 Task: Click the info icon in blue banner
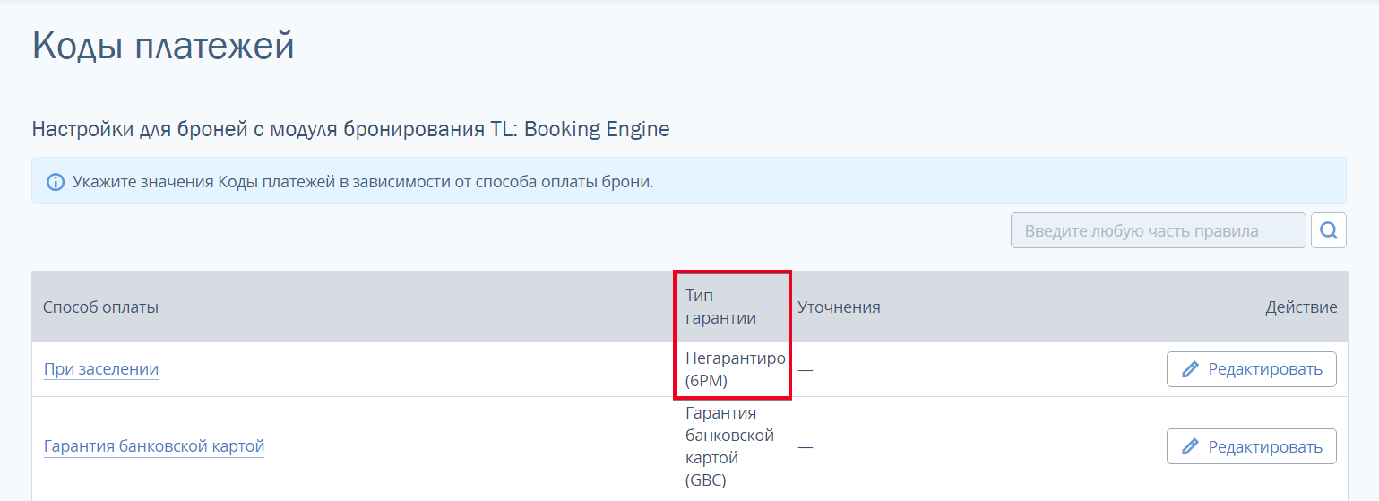[56, 182]
